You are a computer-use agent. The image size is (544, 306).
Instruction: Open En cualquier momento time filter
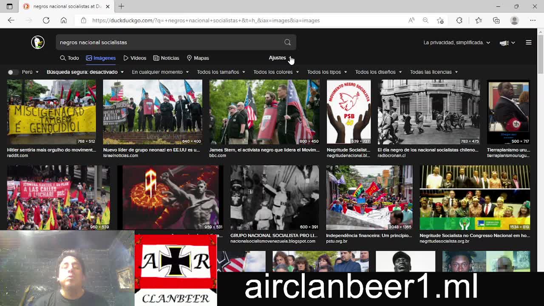160,72
